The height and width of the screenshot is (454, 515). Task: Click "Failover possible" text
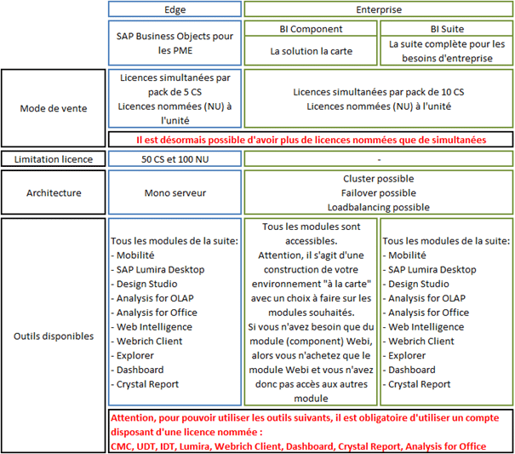coord(379,193)
